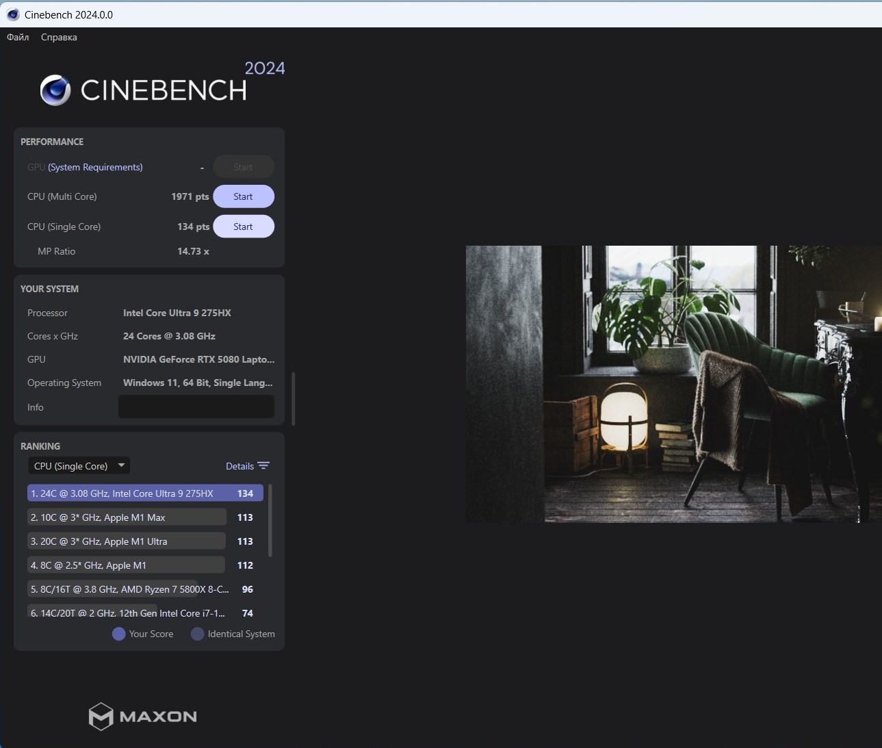Select ranking row 8C Apple M1
Viewport: 882px width, 748px height.
pos(145,565)
